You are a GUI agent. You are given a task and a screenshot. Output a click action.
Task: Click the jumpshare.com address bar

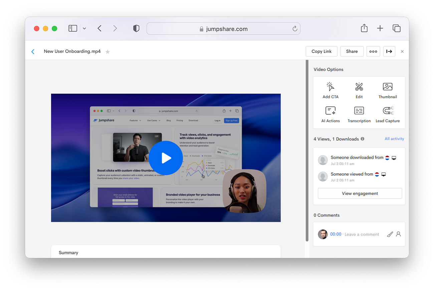click(x=223, y=29)
